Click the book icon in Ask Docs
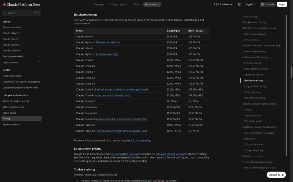293x182 pixels. tap(282, 175)
